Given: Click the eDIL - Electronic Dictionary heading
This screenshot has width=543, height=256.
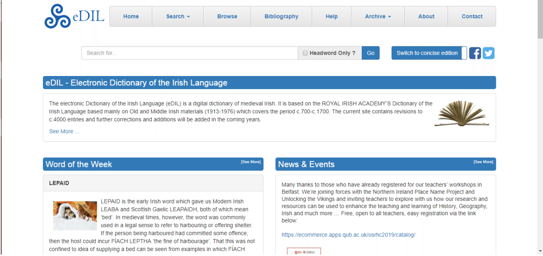Looking at the screenshot, I should point(137,83).
